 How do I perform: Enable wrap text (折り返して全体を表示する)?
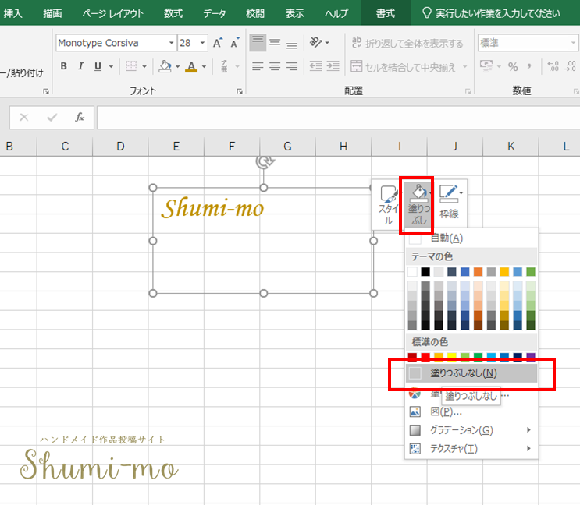click(407, 43)
